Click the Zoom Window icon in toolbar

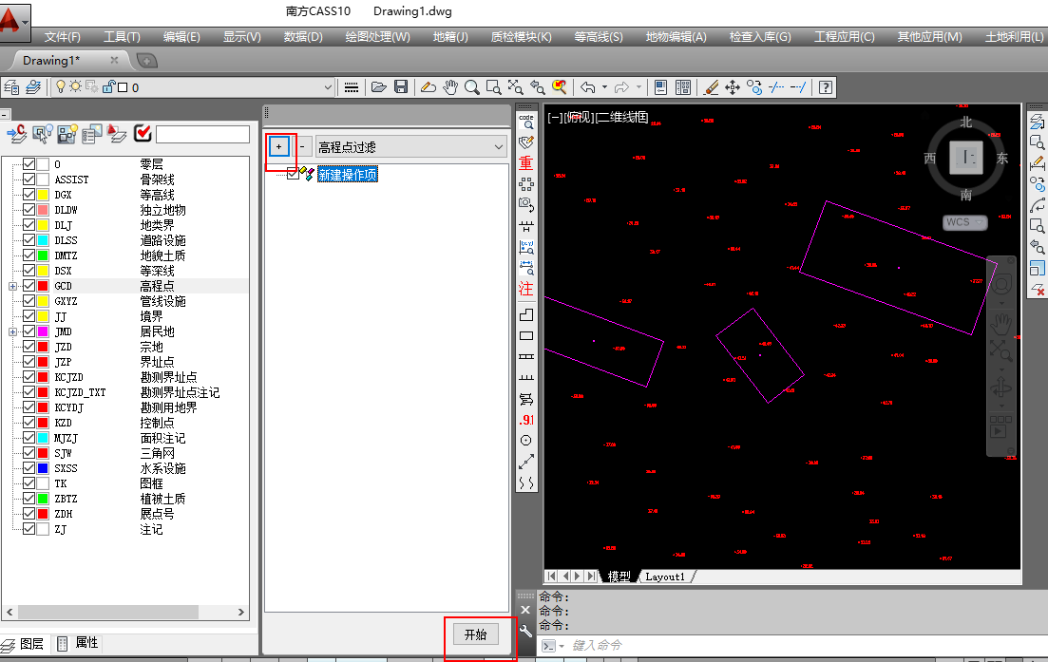click(x=494, y=86)
